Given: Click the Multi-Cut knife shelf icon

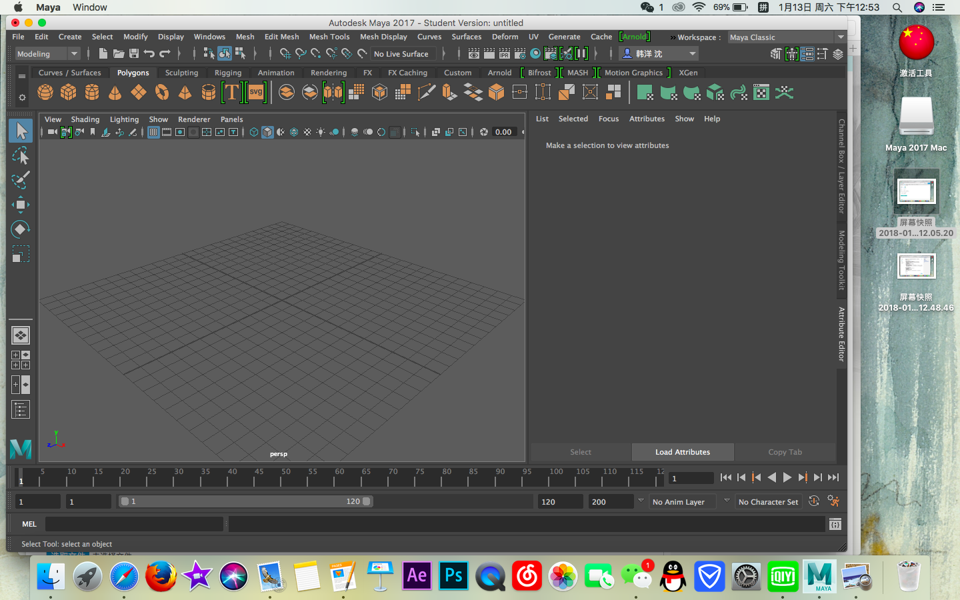Looking at the screenshot, I should pyautogui.click(x=426, y=92).
